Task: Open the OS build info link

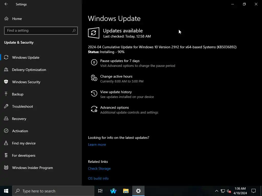Action: (98, 178)
